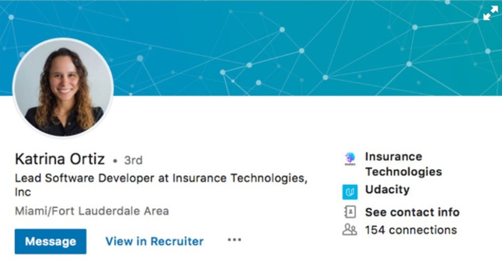Expand the banner with the arrows icon
Viewport: 502px width, 263px height.
pos(490,13)
